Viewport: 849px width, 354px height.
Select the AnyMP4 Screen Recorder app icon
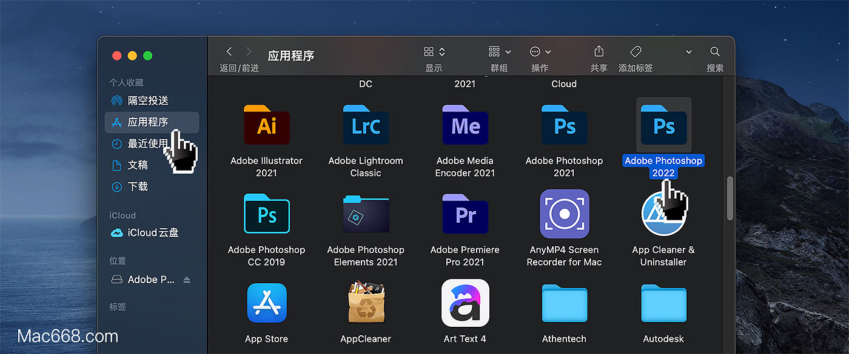(x=565, y=214)
